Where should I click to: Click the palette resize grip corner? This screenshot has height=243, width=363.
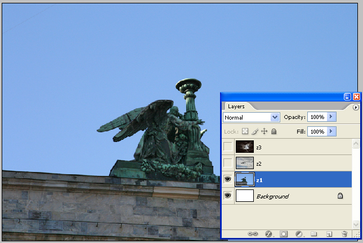356,235
